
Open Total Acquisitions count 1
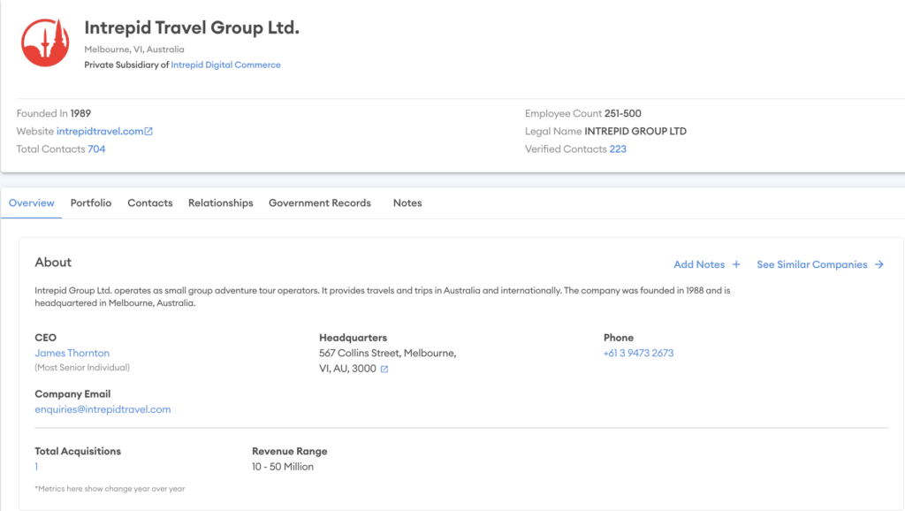pyautogui.click(x=36, y=467)
